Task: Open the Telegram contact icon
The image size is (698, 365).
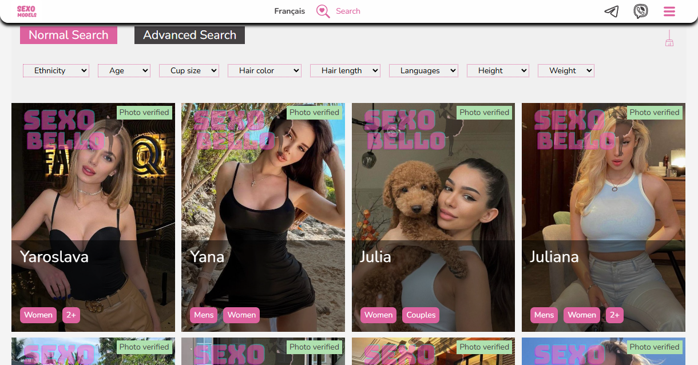Action: coord(612,11)
